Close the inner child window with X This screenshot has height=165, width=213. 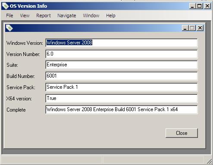pyautogui.click(x=200, y=28)
